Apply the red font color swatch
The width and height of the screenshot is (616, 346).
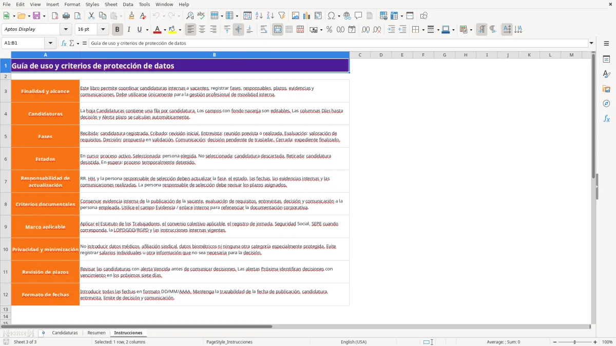(158, 30)
